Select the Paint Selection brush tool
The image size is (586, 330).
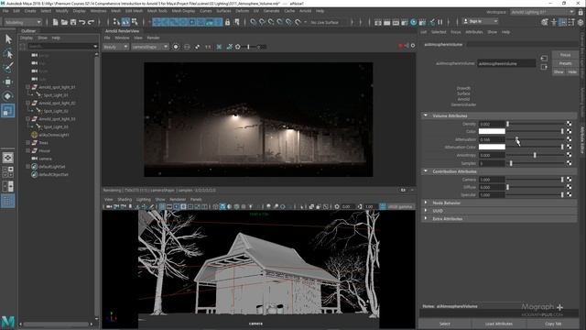click(8, 68)
